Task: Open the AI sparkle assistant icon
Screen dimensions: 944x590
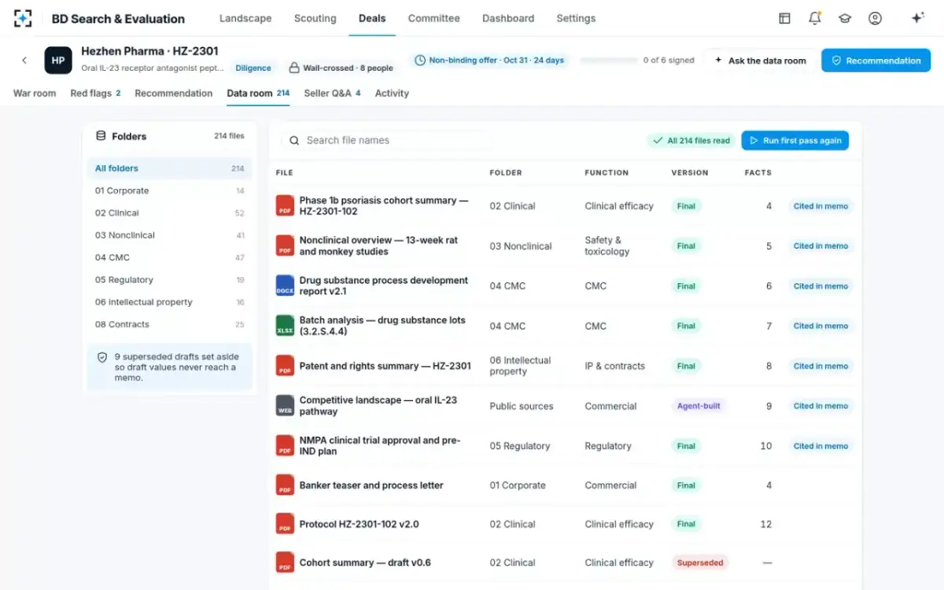Action: pos(917,18)
